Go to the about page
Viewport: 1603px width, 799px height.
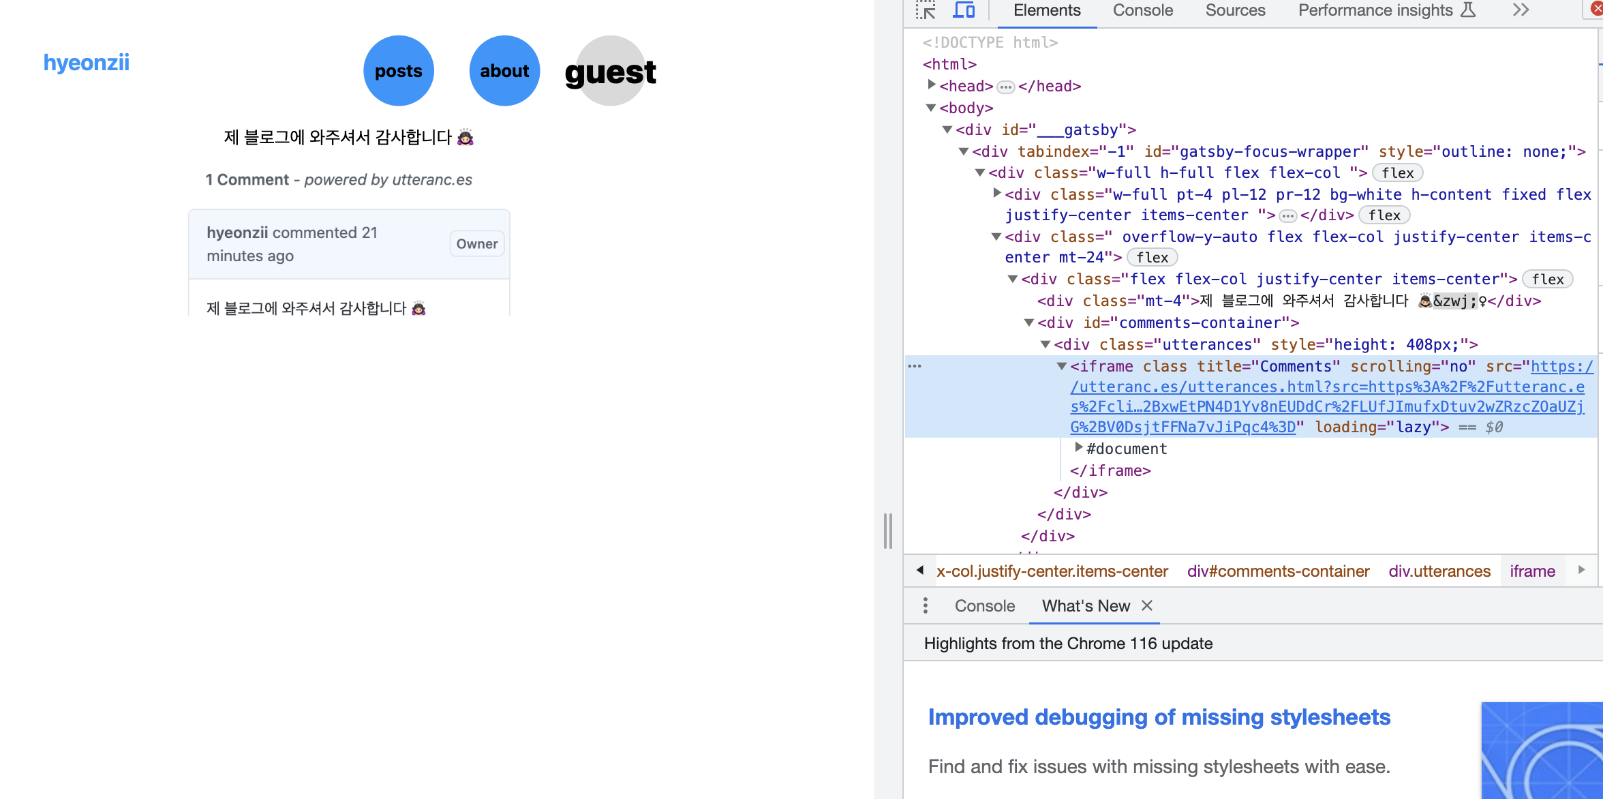point(504,71)
